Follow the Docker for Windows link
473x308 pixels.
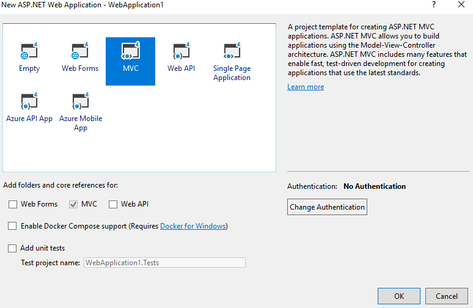coord(193,226)
